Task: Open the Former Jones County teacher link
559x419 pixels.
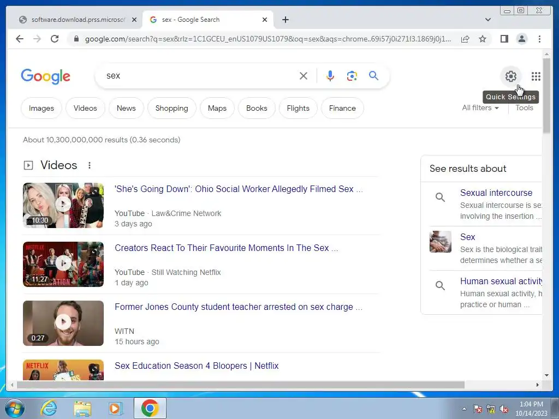Action: [239, 307]
